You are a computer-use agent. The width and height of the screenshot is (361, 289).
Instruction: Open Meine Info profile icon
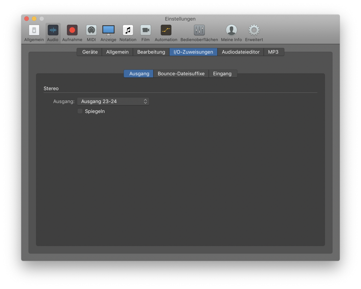click(x=231, y=30)
